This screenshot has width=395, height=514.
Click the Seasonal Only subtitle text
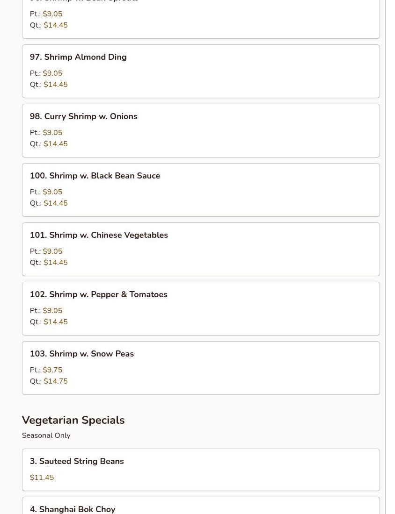pos(46,435)
